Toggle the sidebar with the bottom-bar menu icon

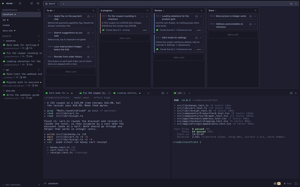[45, 184]
